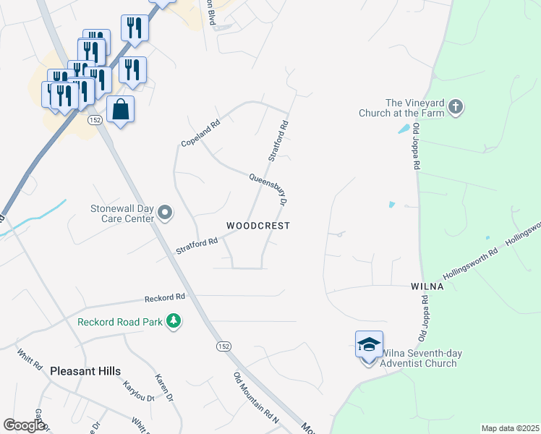
Task: Select the route 152 shield near Old Mountain Rd
Action: 223,346
